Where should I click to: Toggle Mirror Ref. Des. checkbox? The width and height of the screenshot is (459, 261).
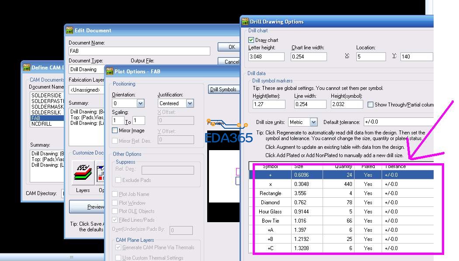click(x=115, y=141)
